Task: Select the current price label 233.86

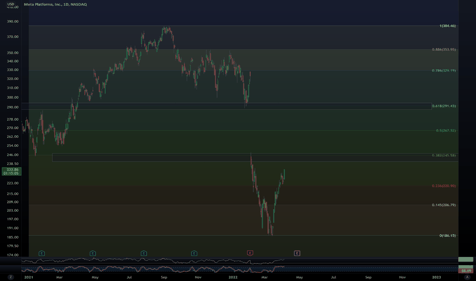Action: 11,171
